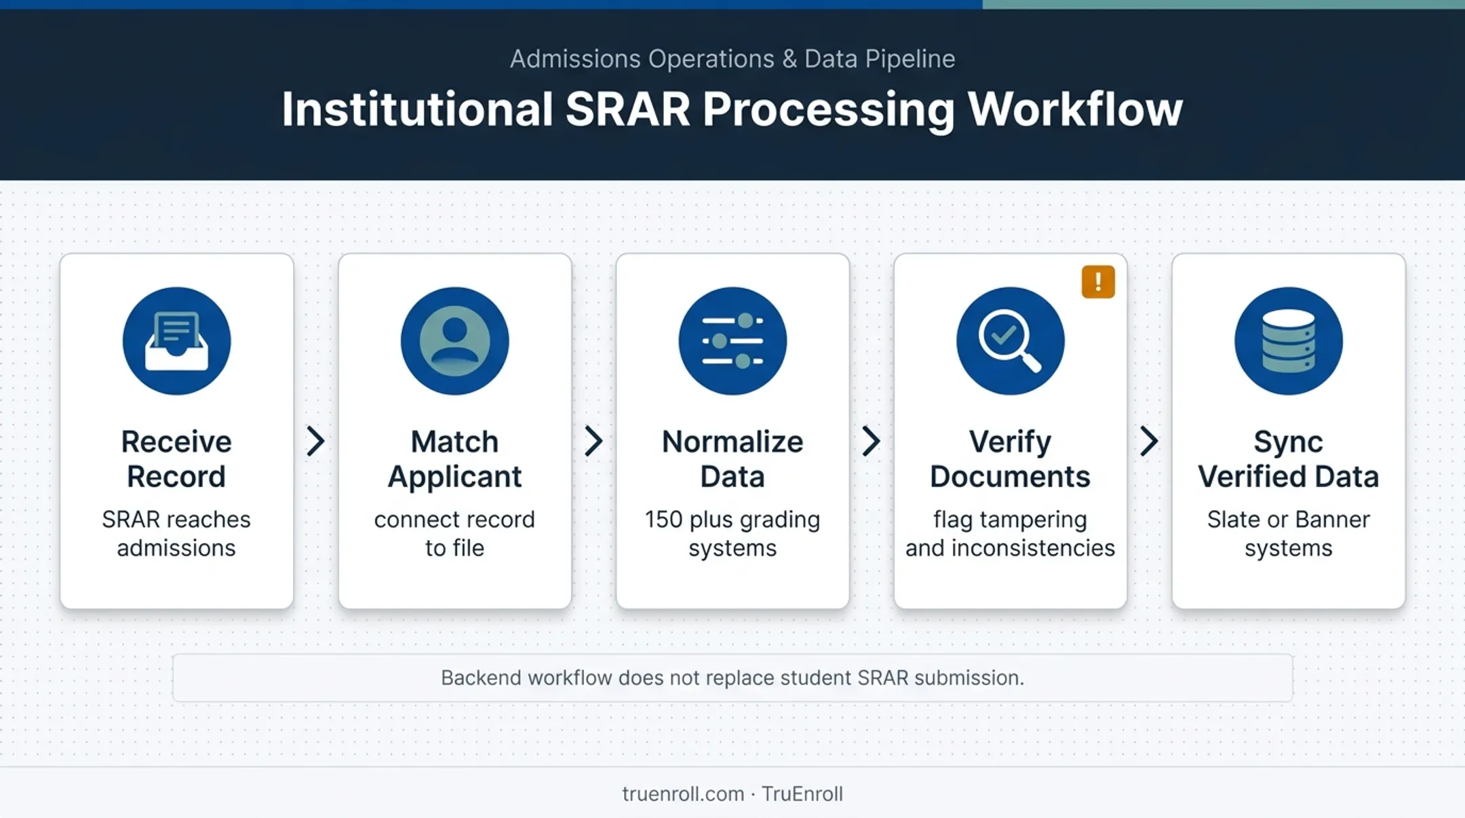Image resolution: width=1465 pixels, height=818 pixels.
Task: Click the 'Institutional SRAR Processing Workflow' title
Action: coord(732,109)
